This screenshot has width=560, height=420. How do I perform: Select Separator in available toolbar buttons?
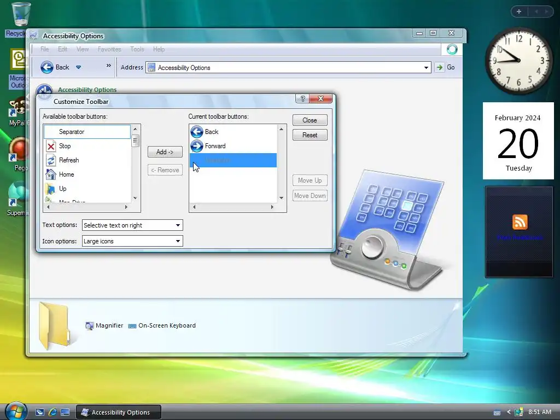click(87, 132)
